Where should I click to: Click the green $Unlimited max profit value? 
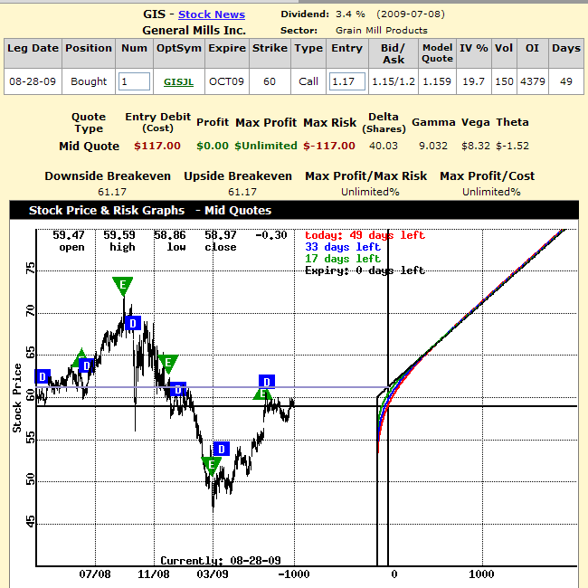pos(266,146)
